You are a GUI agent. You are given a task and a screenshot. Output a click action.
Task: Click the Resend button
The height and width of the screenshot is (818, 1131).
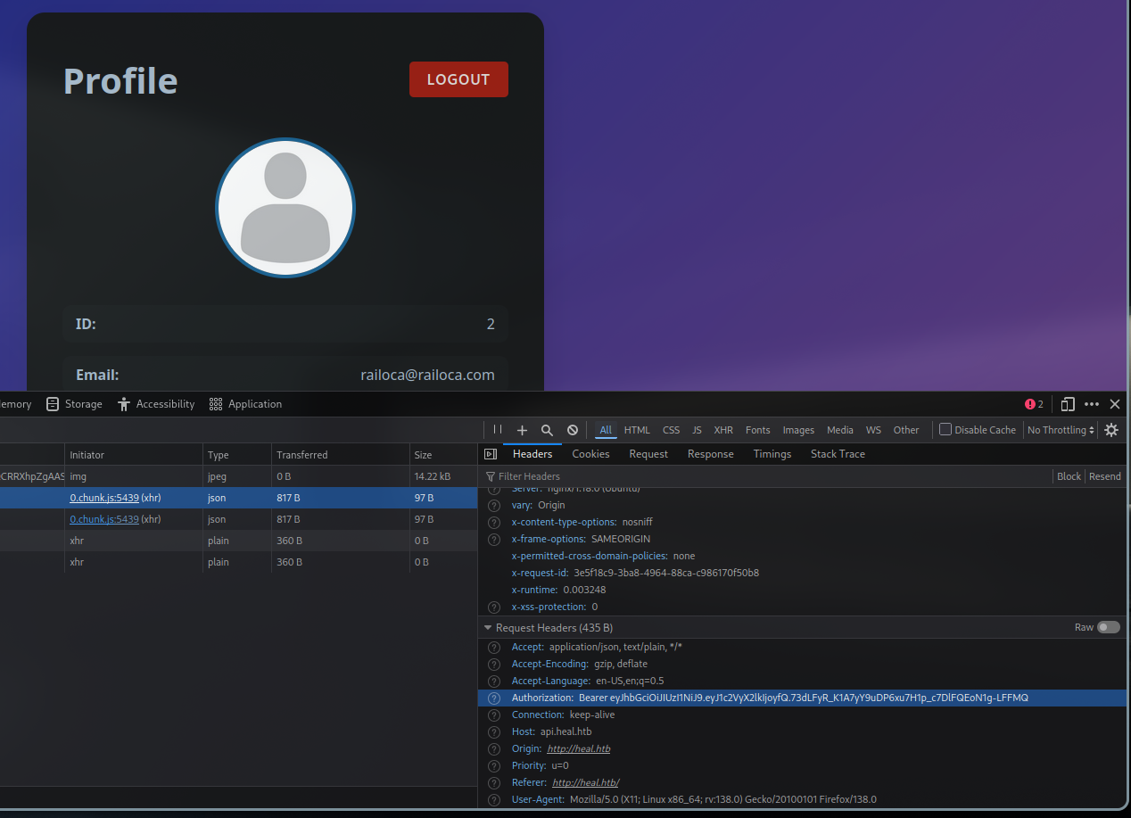(x=1104, y=476)
